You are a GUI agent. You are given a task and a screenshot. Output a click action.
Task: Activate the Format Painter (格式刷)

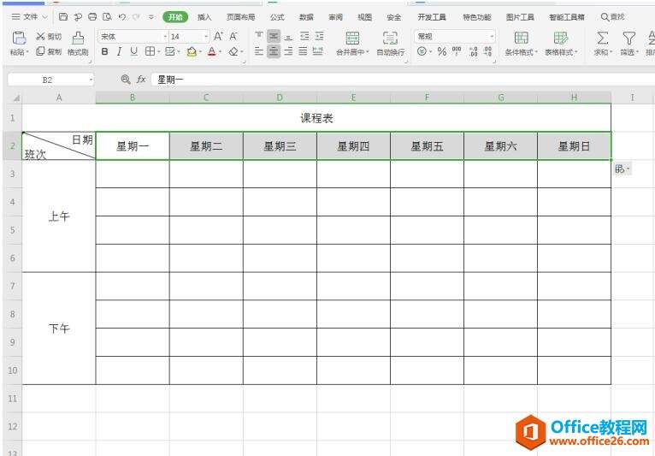pos(78,44)
